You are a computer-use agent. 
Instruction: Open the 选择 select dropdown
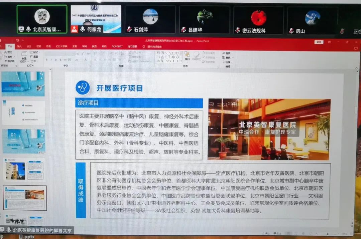coord(228,62)
